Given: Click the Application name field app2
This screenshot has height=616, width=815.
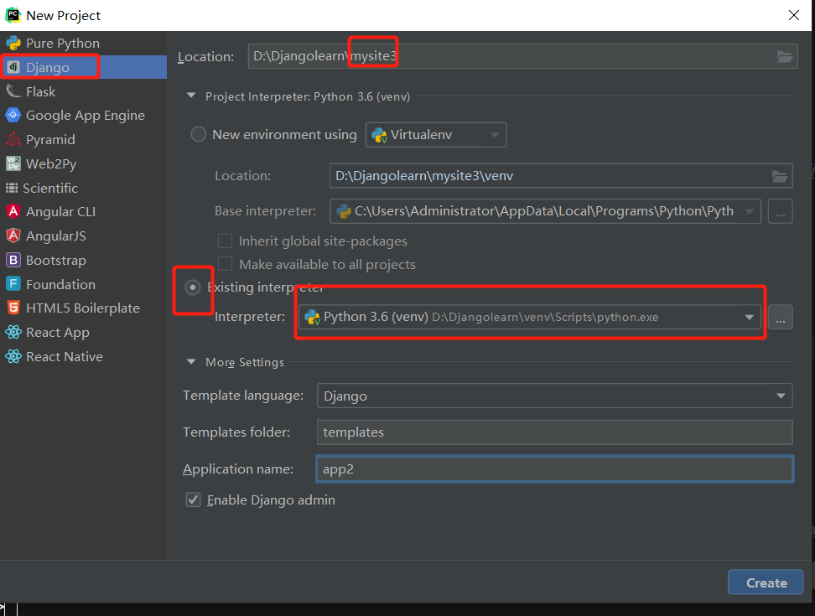Looking at the screenshot, I should 554,469.
